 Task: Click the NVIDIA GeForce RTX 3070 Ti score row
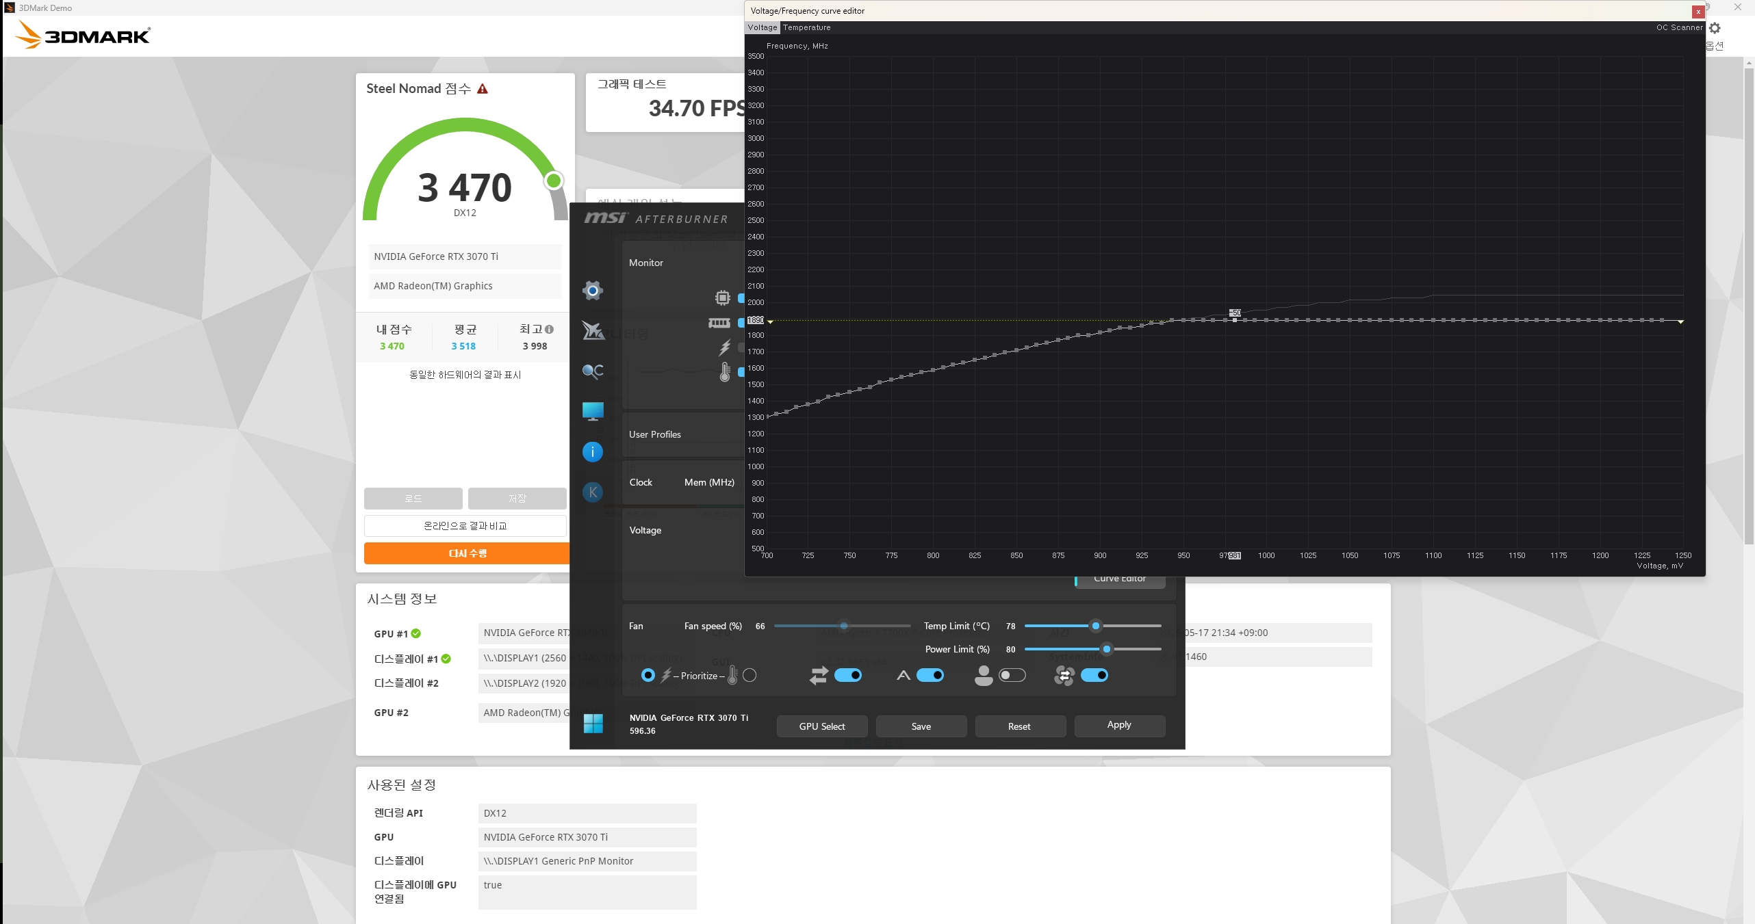pos(465,256)
